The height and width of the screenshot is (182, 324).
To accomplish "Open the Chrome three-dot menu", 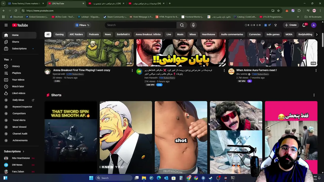I will point(320,11).
